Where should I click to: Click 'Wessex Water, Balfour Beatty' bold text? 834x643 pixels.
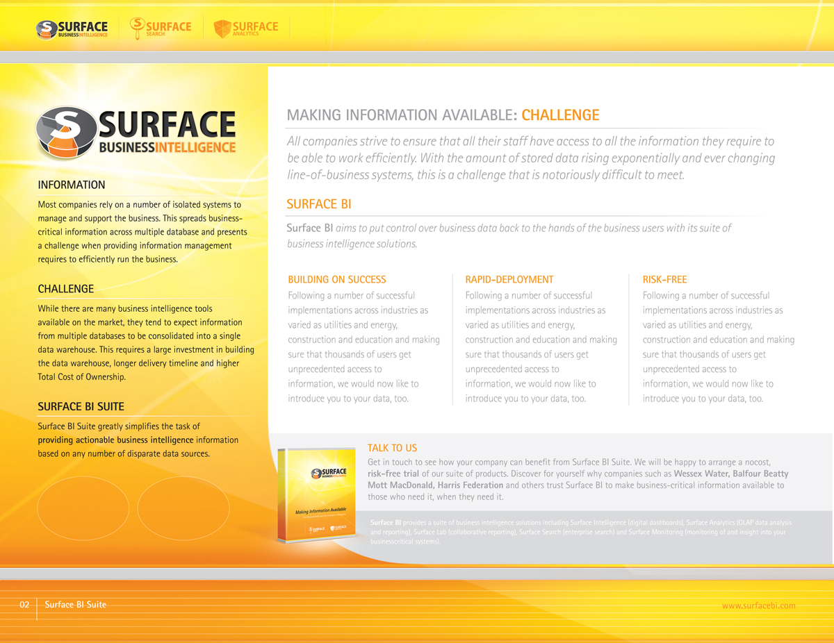click(x=731, y=474)
